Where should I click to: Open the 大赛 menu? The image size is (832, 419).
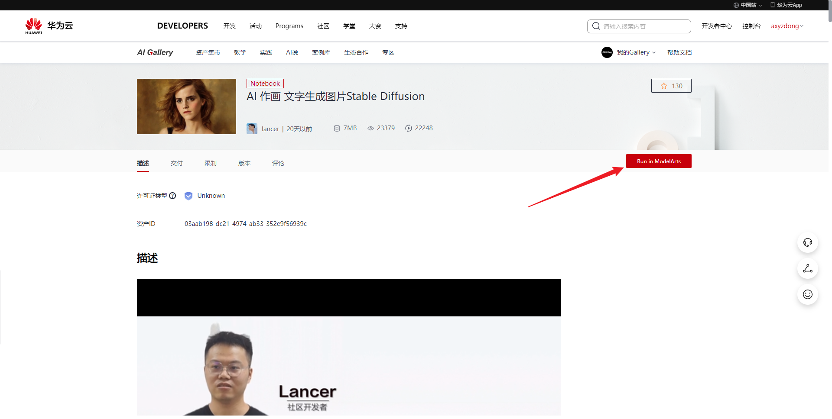tap(375, 26)
